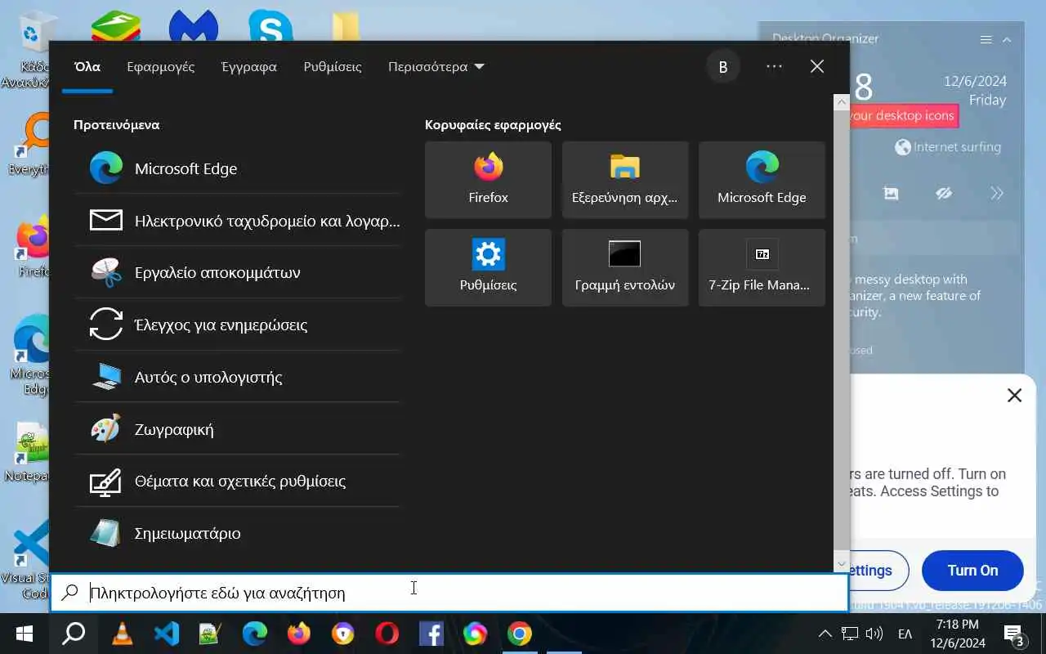Open the Windows Start menu
The width and height of the screenshot is (1046, 654).
(x=24, y=634)
